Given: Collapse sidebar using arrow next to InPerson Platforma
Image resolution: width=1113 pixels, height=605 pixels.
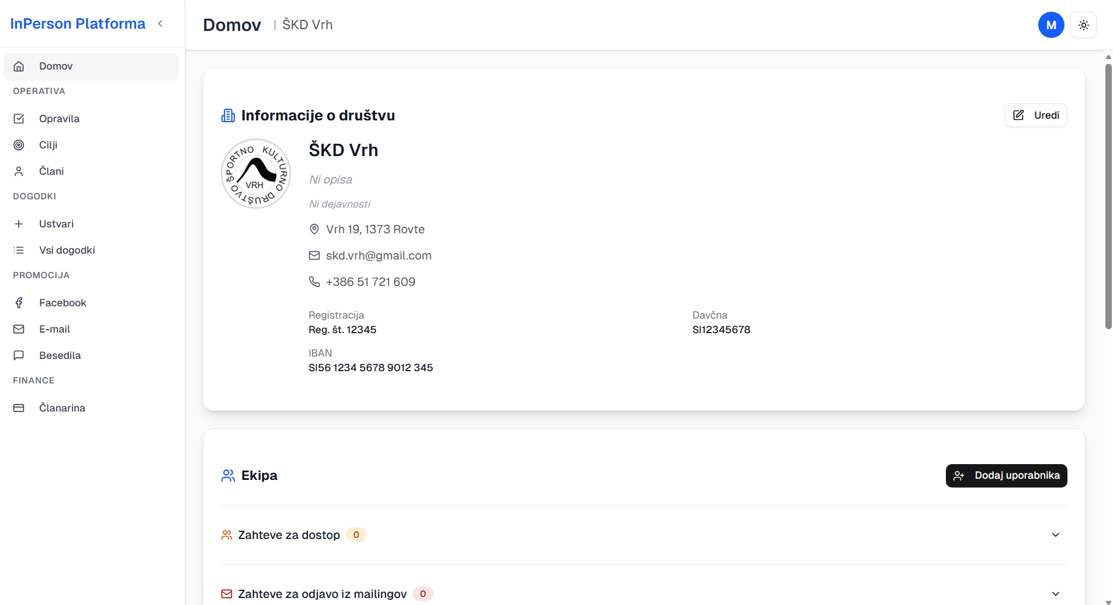Looking at the screenshot, I should click(x=161, y=23).
